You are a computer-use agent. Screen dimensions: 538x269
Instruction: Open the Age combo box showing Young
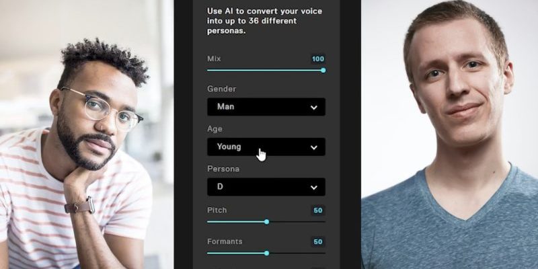click(266, 147)
